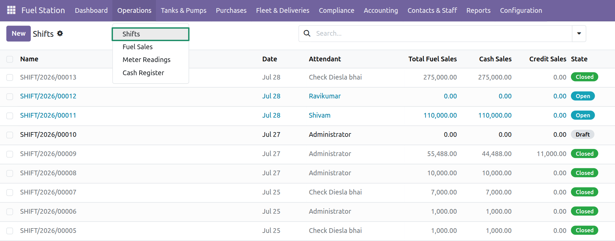Click the search magnifier icon

click(307, 33)
